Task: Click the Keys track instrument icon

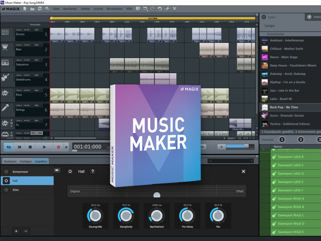Action: click(x=5, y=93)
